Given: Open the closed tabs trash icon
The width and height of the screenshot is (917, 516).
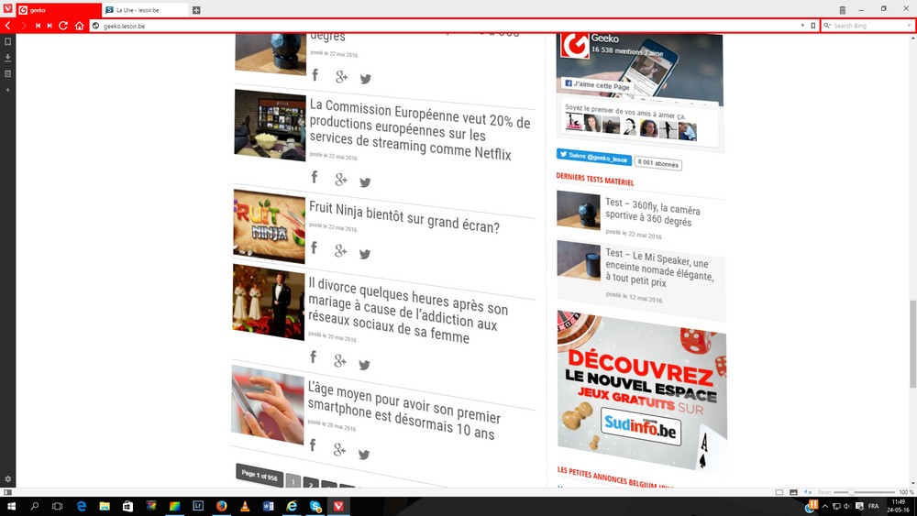Looking at the screenshot, I should 842,10.
